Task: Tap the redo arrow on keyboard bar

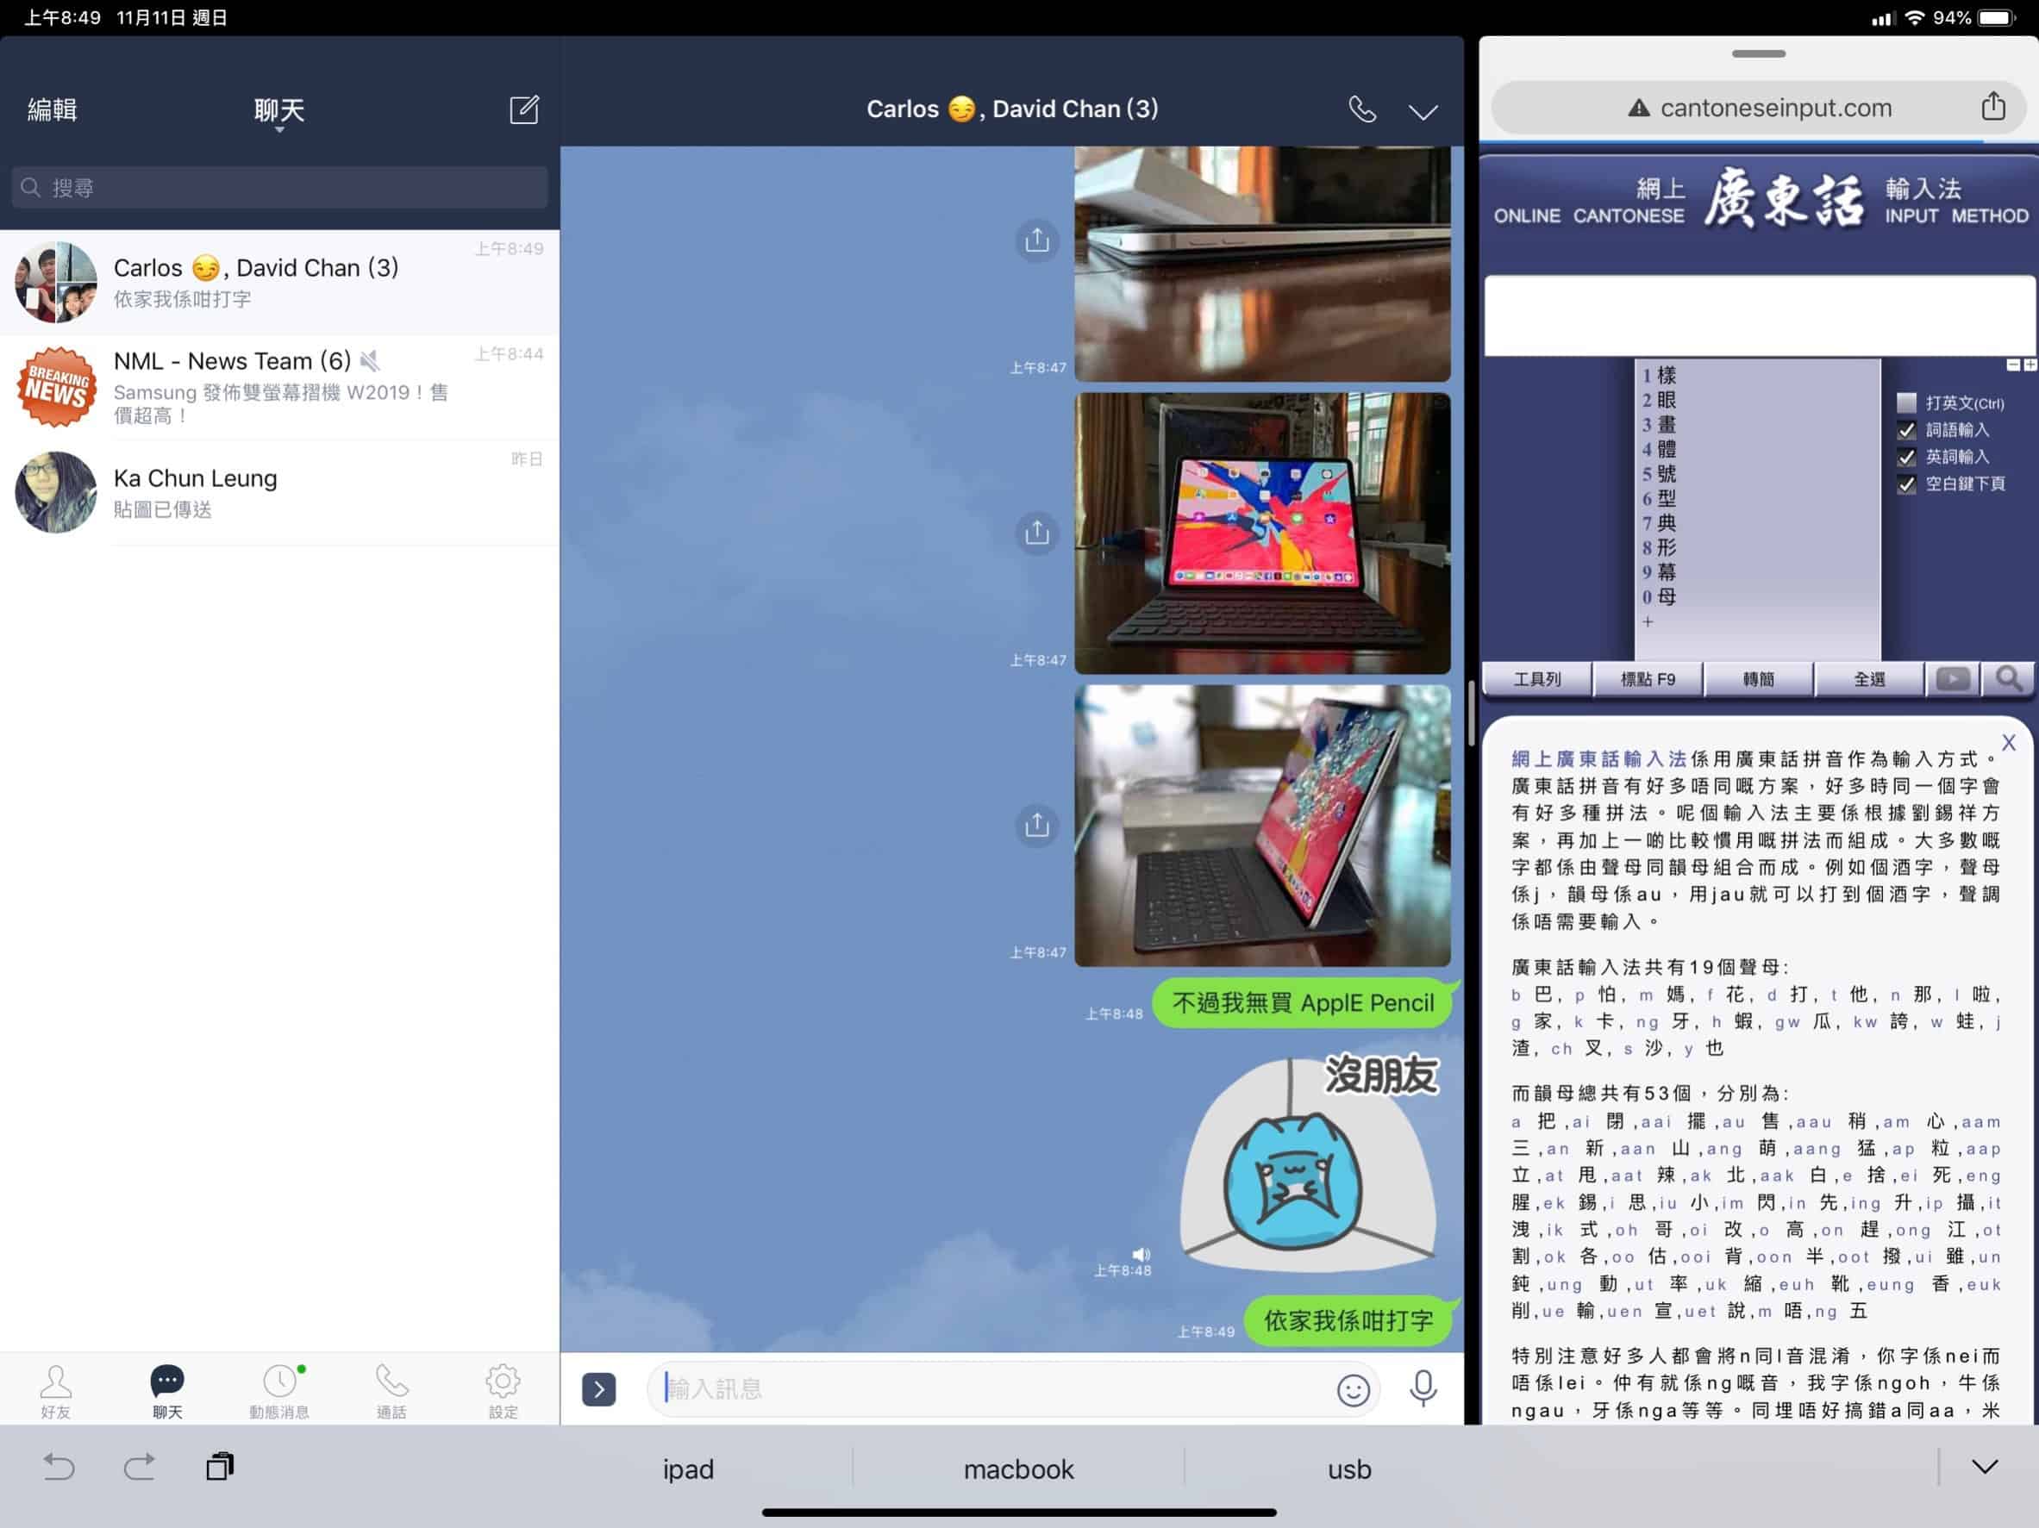Action: [139, 1466]
